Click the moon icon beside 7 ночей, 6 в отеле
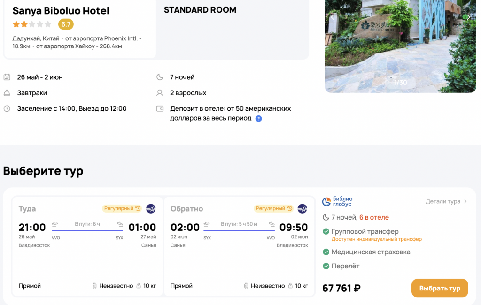Viewport: 481px width, 305px height. 326,217
